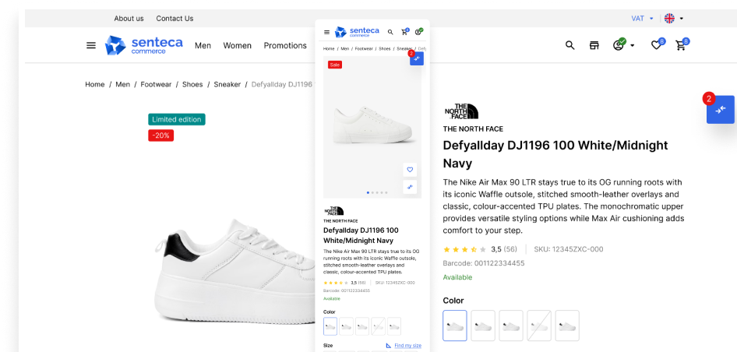Image resolution: width=737 pixels, height=352 pixels.
Task: Select the second color option on desktop
Action: click(483, 326)
